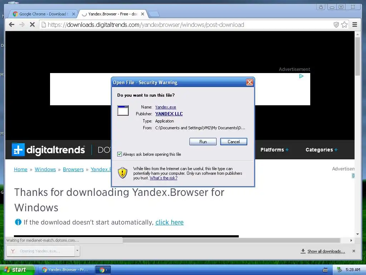366x275 pixels.
Task: Click the Yandex icon in downloads bar
Action: click(13, 251)
